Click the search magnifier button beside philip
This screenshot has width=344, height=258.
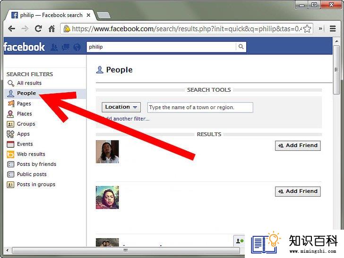(241, 47)
